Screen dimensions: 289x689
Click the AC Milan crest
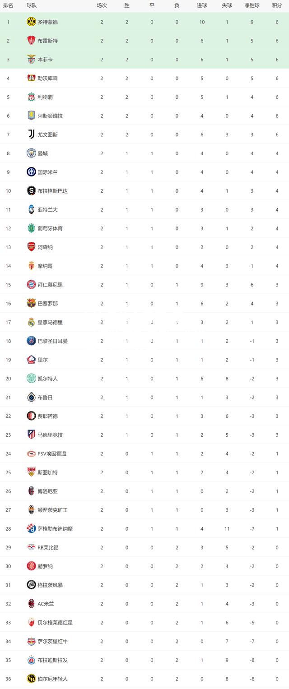31,604
